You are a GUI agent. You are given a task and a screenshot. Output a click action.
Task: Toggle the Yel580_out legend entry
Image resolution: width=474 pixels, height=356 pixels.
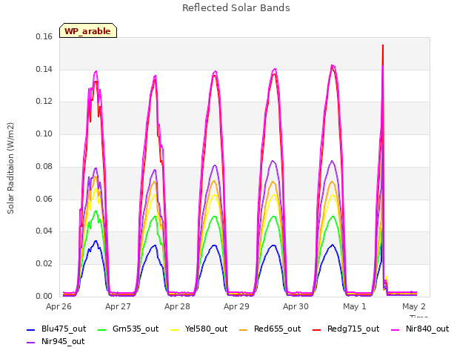click(x=199, y=329)
